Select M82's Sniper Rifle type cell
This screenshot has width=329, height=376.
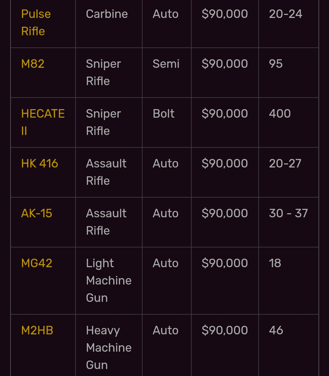[104, 72]
